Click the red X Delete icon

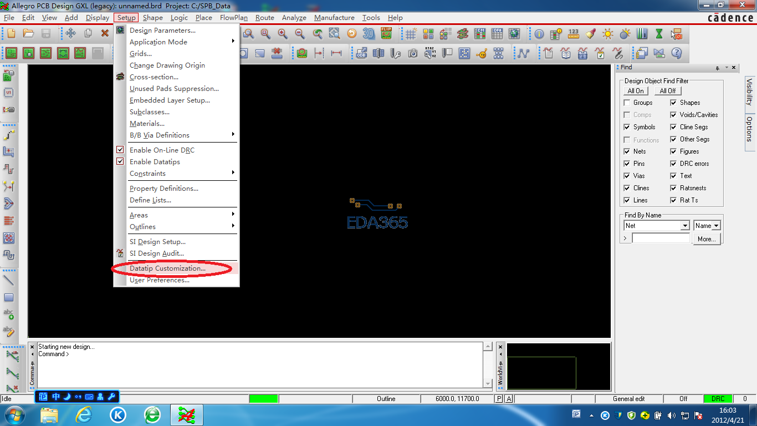105,33
